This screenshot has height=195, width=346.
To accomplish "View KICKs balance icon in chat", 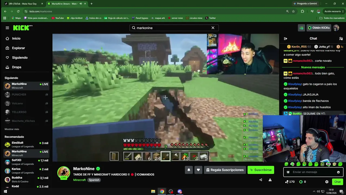I will coord(301,182).
